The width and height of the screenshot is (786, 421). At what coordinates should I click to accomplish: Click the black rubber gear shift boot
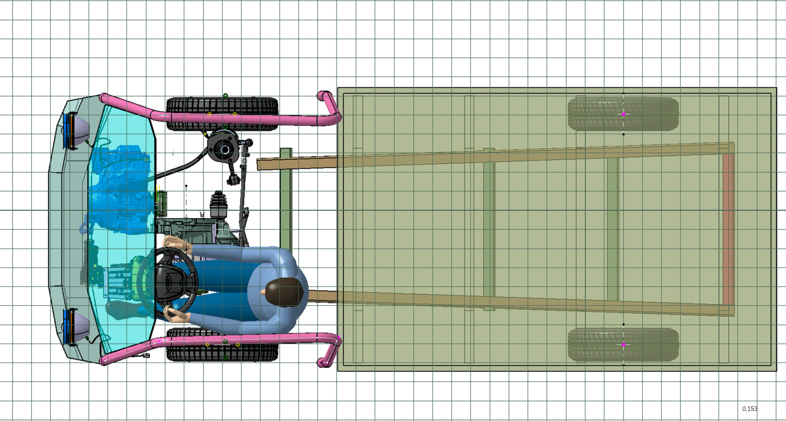click(x=218, y=205)
